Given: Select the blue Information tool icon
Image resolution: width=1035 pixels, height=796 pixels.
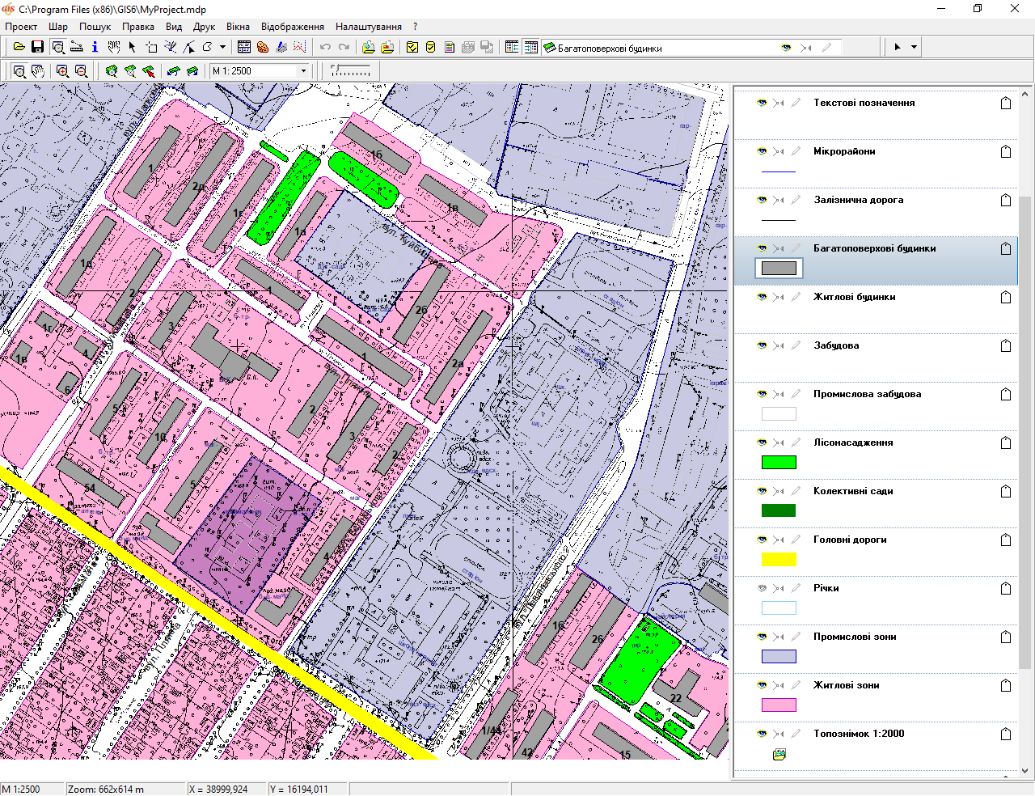Looking at the screenshot, I should (x=95, y=47).
